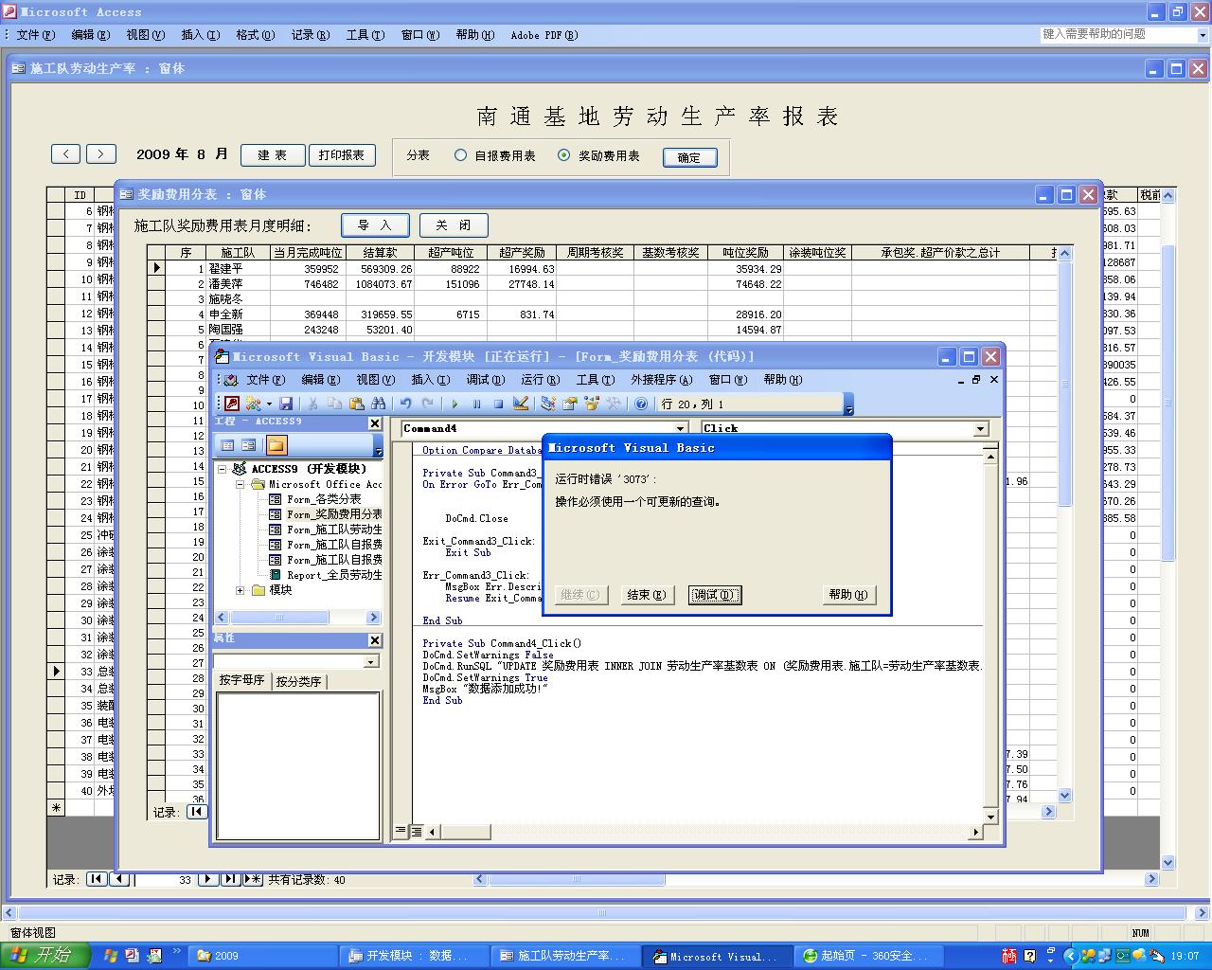The height and width of the screenshot is (970, 1212).
Task: Select Form_各类分表 in project tree
Action: [324, 499]
